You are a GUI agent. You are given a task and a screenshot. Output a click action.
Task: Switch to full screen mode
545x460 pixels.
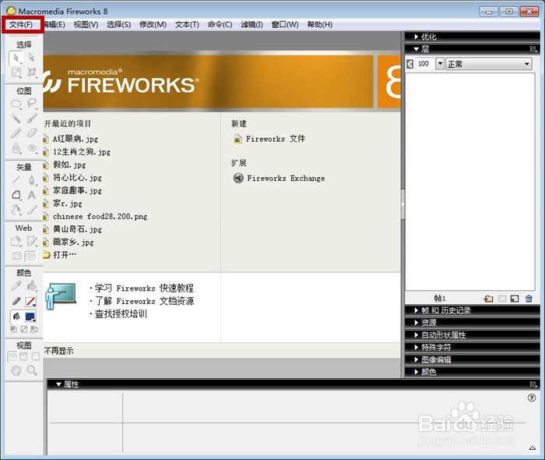pyautogui.click(x=35, y=356)
